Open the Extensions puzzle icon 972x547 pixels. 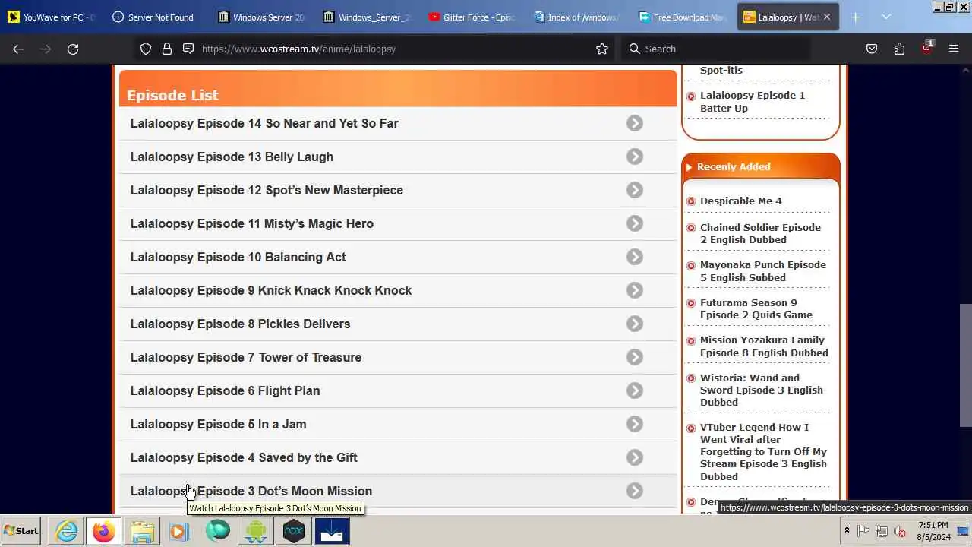tap(899, 49)
